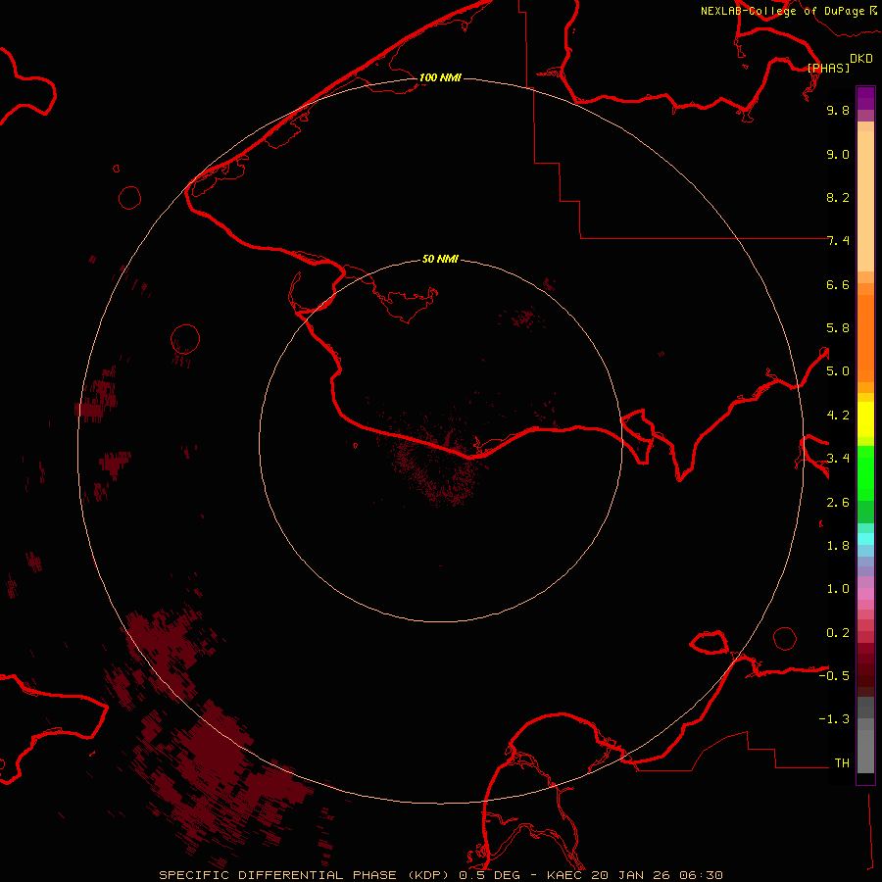The width and height of the screenshot is (882, 882).
Task: Click the [PHAS] units label
Action: coord(828,68)
